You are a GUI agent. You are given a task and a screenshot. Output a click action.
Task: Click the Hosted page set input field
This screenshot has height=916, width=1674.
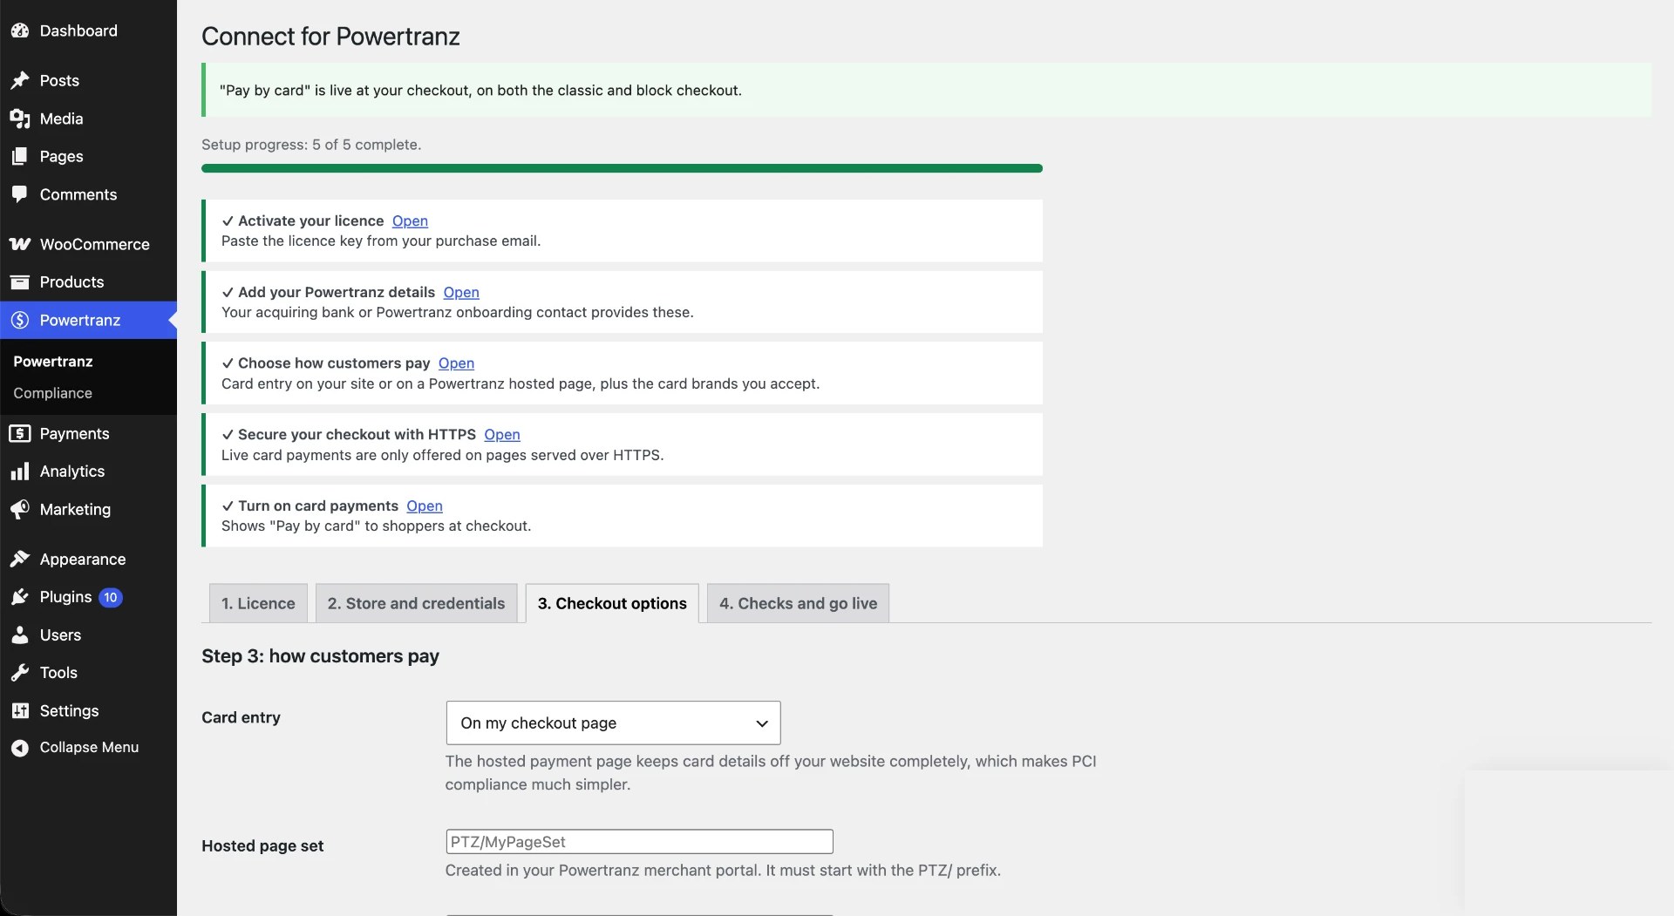tap(639, 842)
